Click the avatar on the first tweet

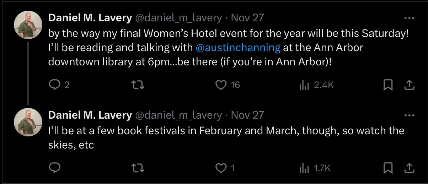28,25
